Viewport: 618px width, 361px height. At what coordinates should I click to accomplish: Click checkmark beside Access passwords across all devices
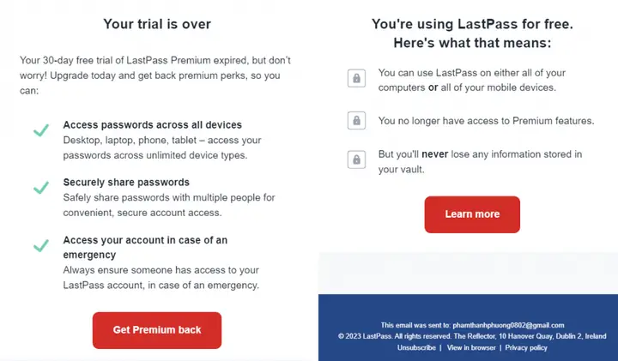41,130
